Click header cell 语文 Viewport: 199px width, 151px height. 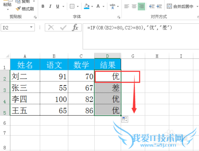(54, 64)
